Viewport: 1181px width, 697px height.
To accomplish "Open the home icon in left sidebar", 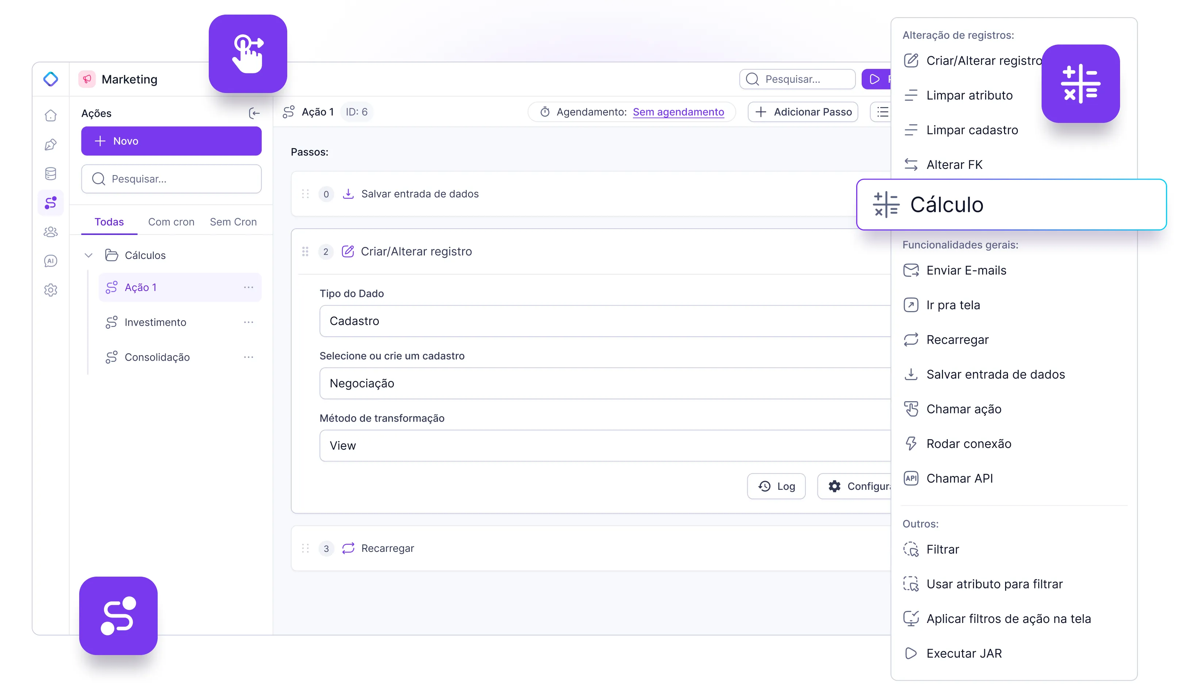I will coord(51,116).
